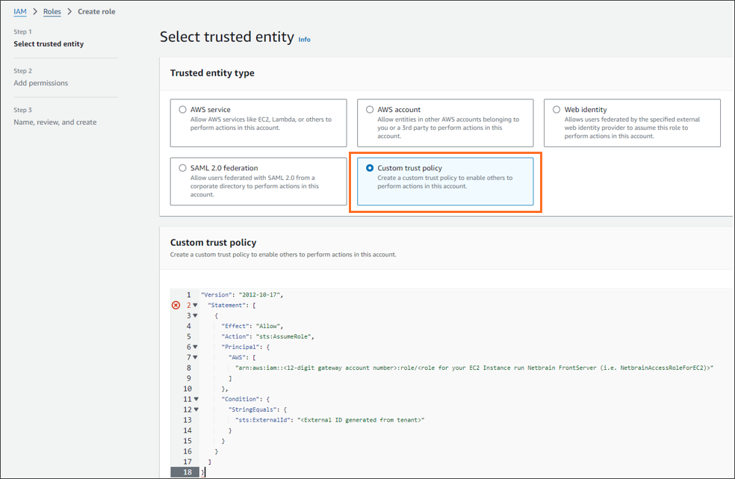Image resolution: width=735 pixels, height=479 pixels.
Task: Collapse the Condition block fold arrow
Action: pos(196,399)
